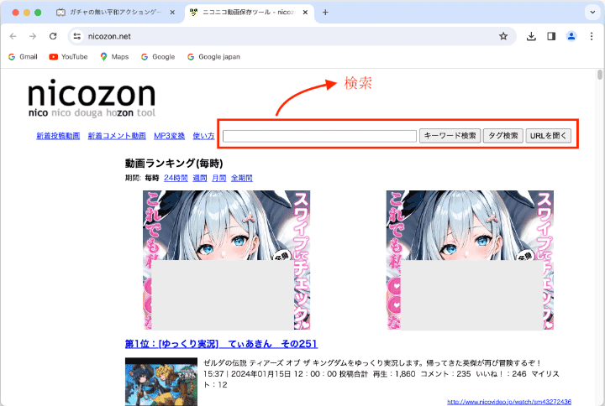Open the Google japan bookmark
605x406 pixels.
[x=213, y=57]
